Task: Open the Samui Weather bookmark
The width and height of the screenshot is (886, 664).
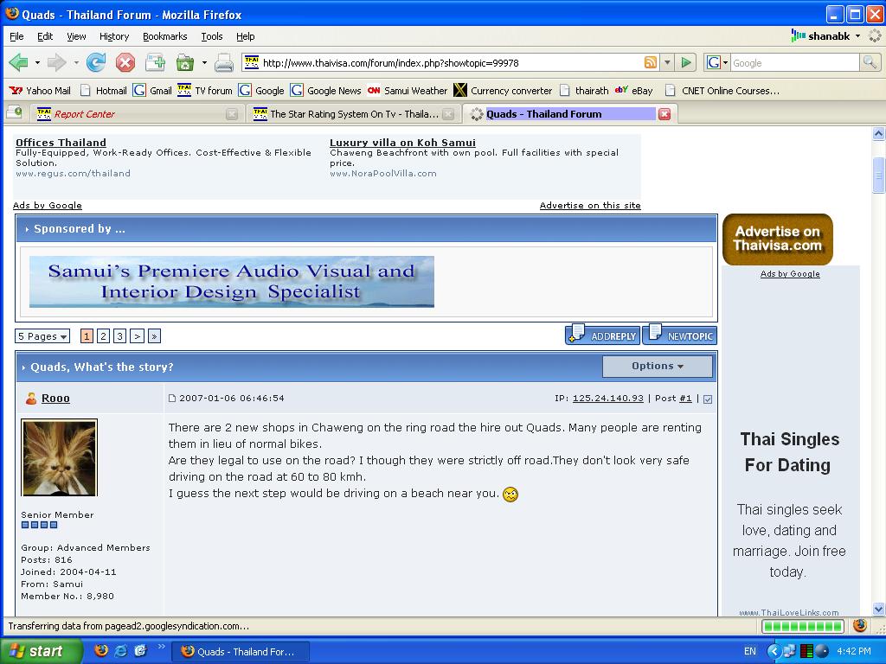Action: point(408,90)
